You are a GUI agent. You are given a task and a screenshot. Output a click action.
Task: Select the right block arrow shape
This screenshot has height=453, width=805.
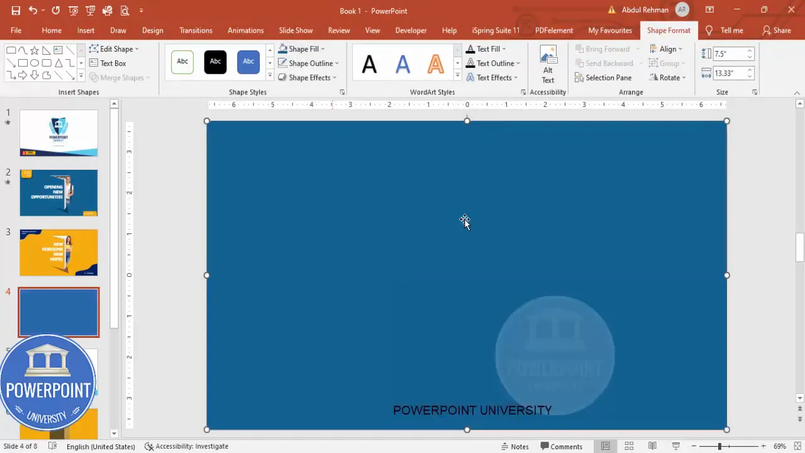tap(23, 75)
